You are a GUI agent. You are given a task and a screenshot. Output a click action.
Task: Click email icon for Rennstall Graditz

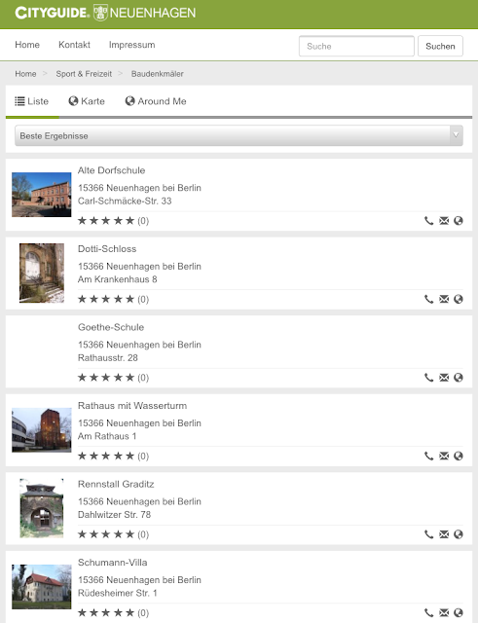click(444, 534)
